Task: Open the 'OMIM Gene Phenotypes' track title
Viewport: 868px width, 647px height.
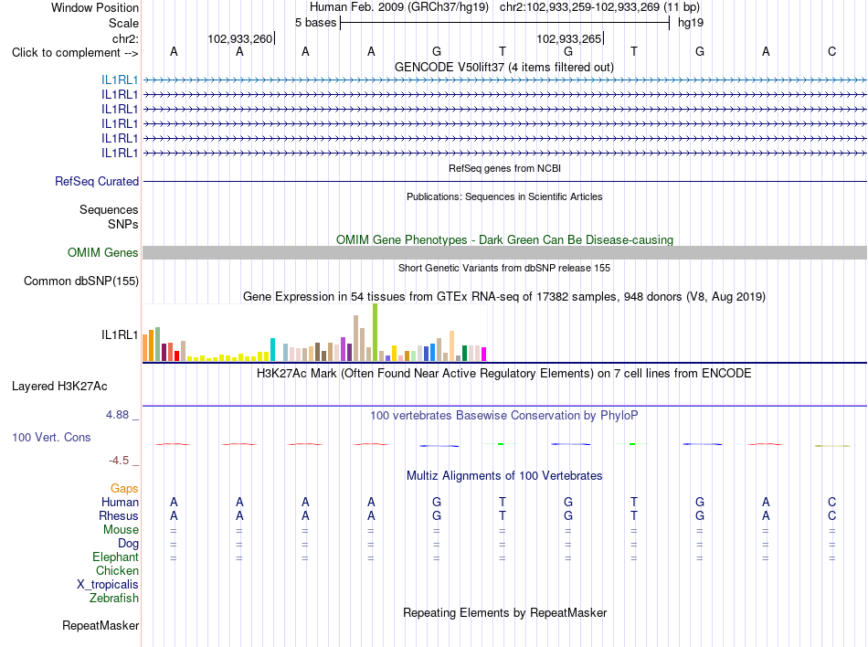Action: coord(505,239)
